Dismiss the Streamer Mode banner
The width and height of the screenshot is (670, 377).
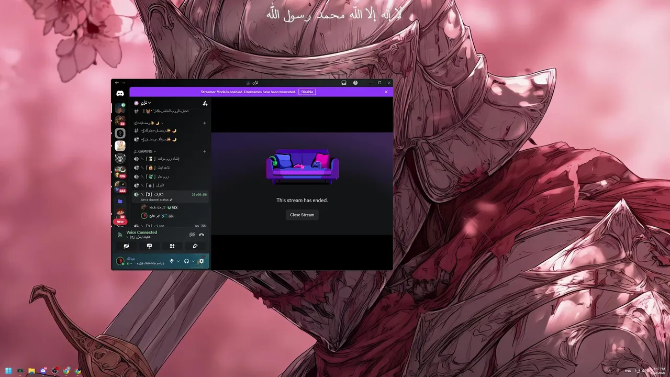(x=386, y=92)
